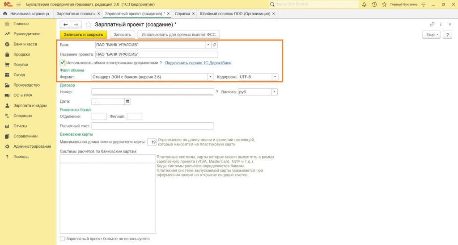Expand the Кодировка UTF-8 dropdown
Viewport: 458px width, 245px height.
tap(275, 77)
